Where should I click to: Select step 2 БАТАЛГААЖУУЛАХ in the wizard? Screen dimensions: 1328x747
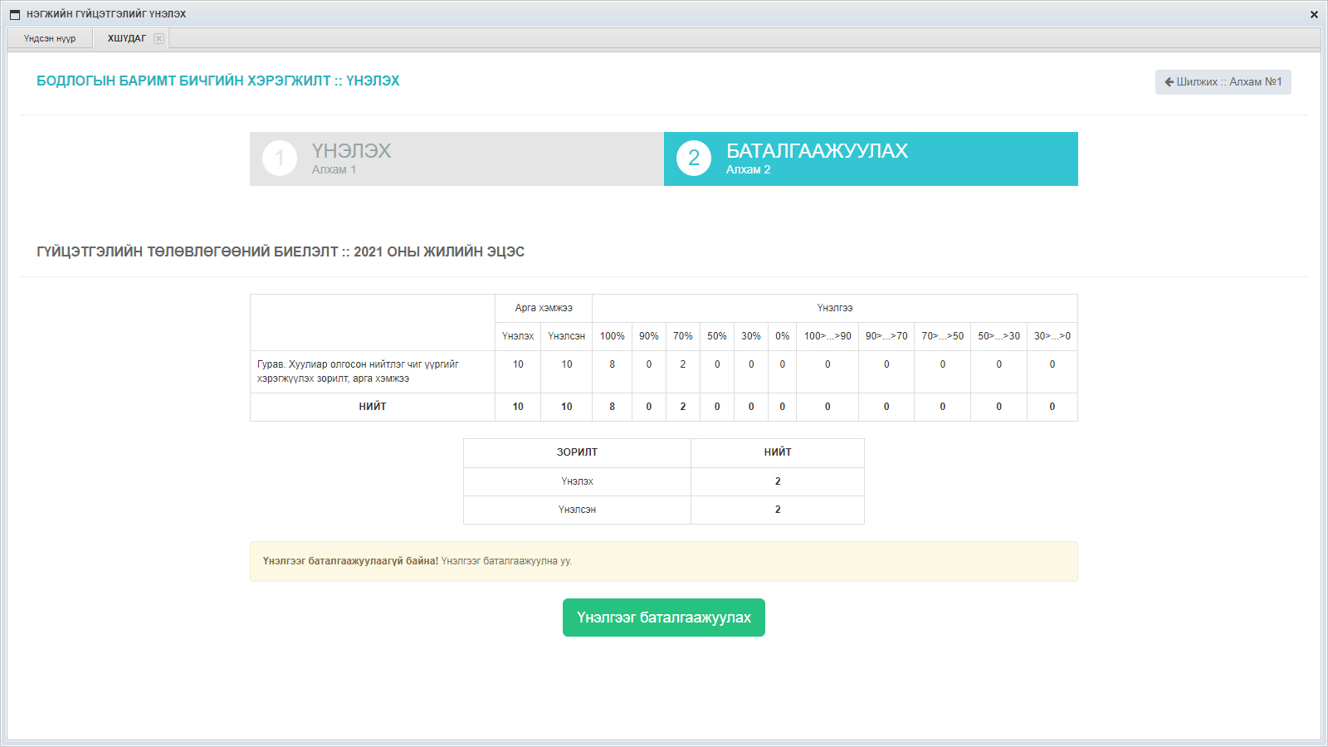(x=871, y=159)
